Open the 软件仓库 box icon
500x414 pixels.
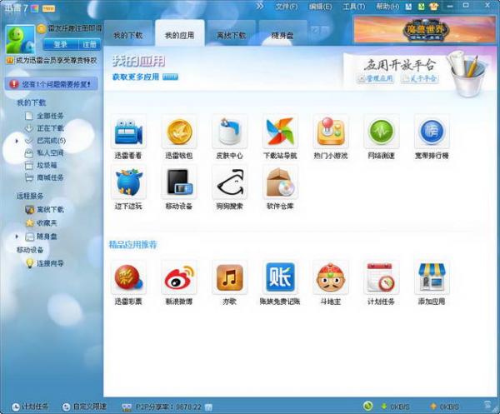pos(280,182)
